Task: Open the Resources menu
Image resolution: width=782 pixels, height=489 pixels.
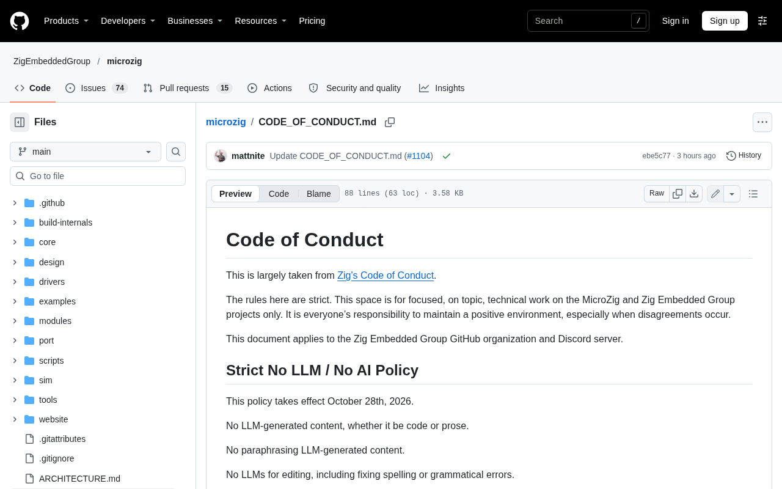Action: coord(261,21)
